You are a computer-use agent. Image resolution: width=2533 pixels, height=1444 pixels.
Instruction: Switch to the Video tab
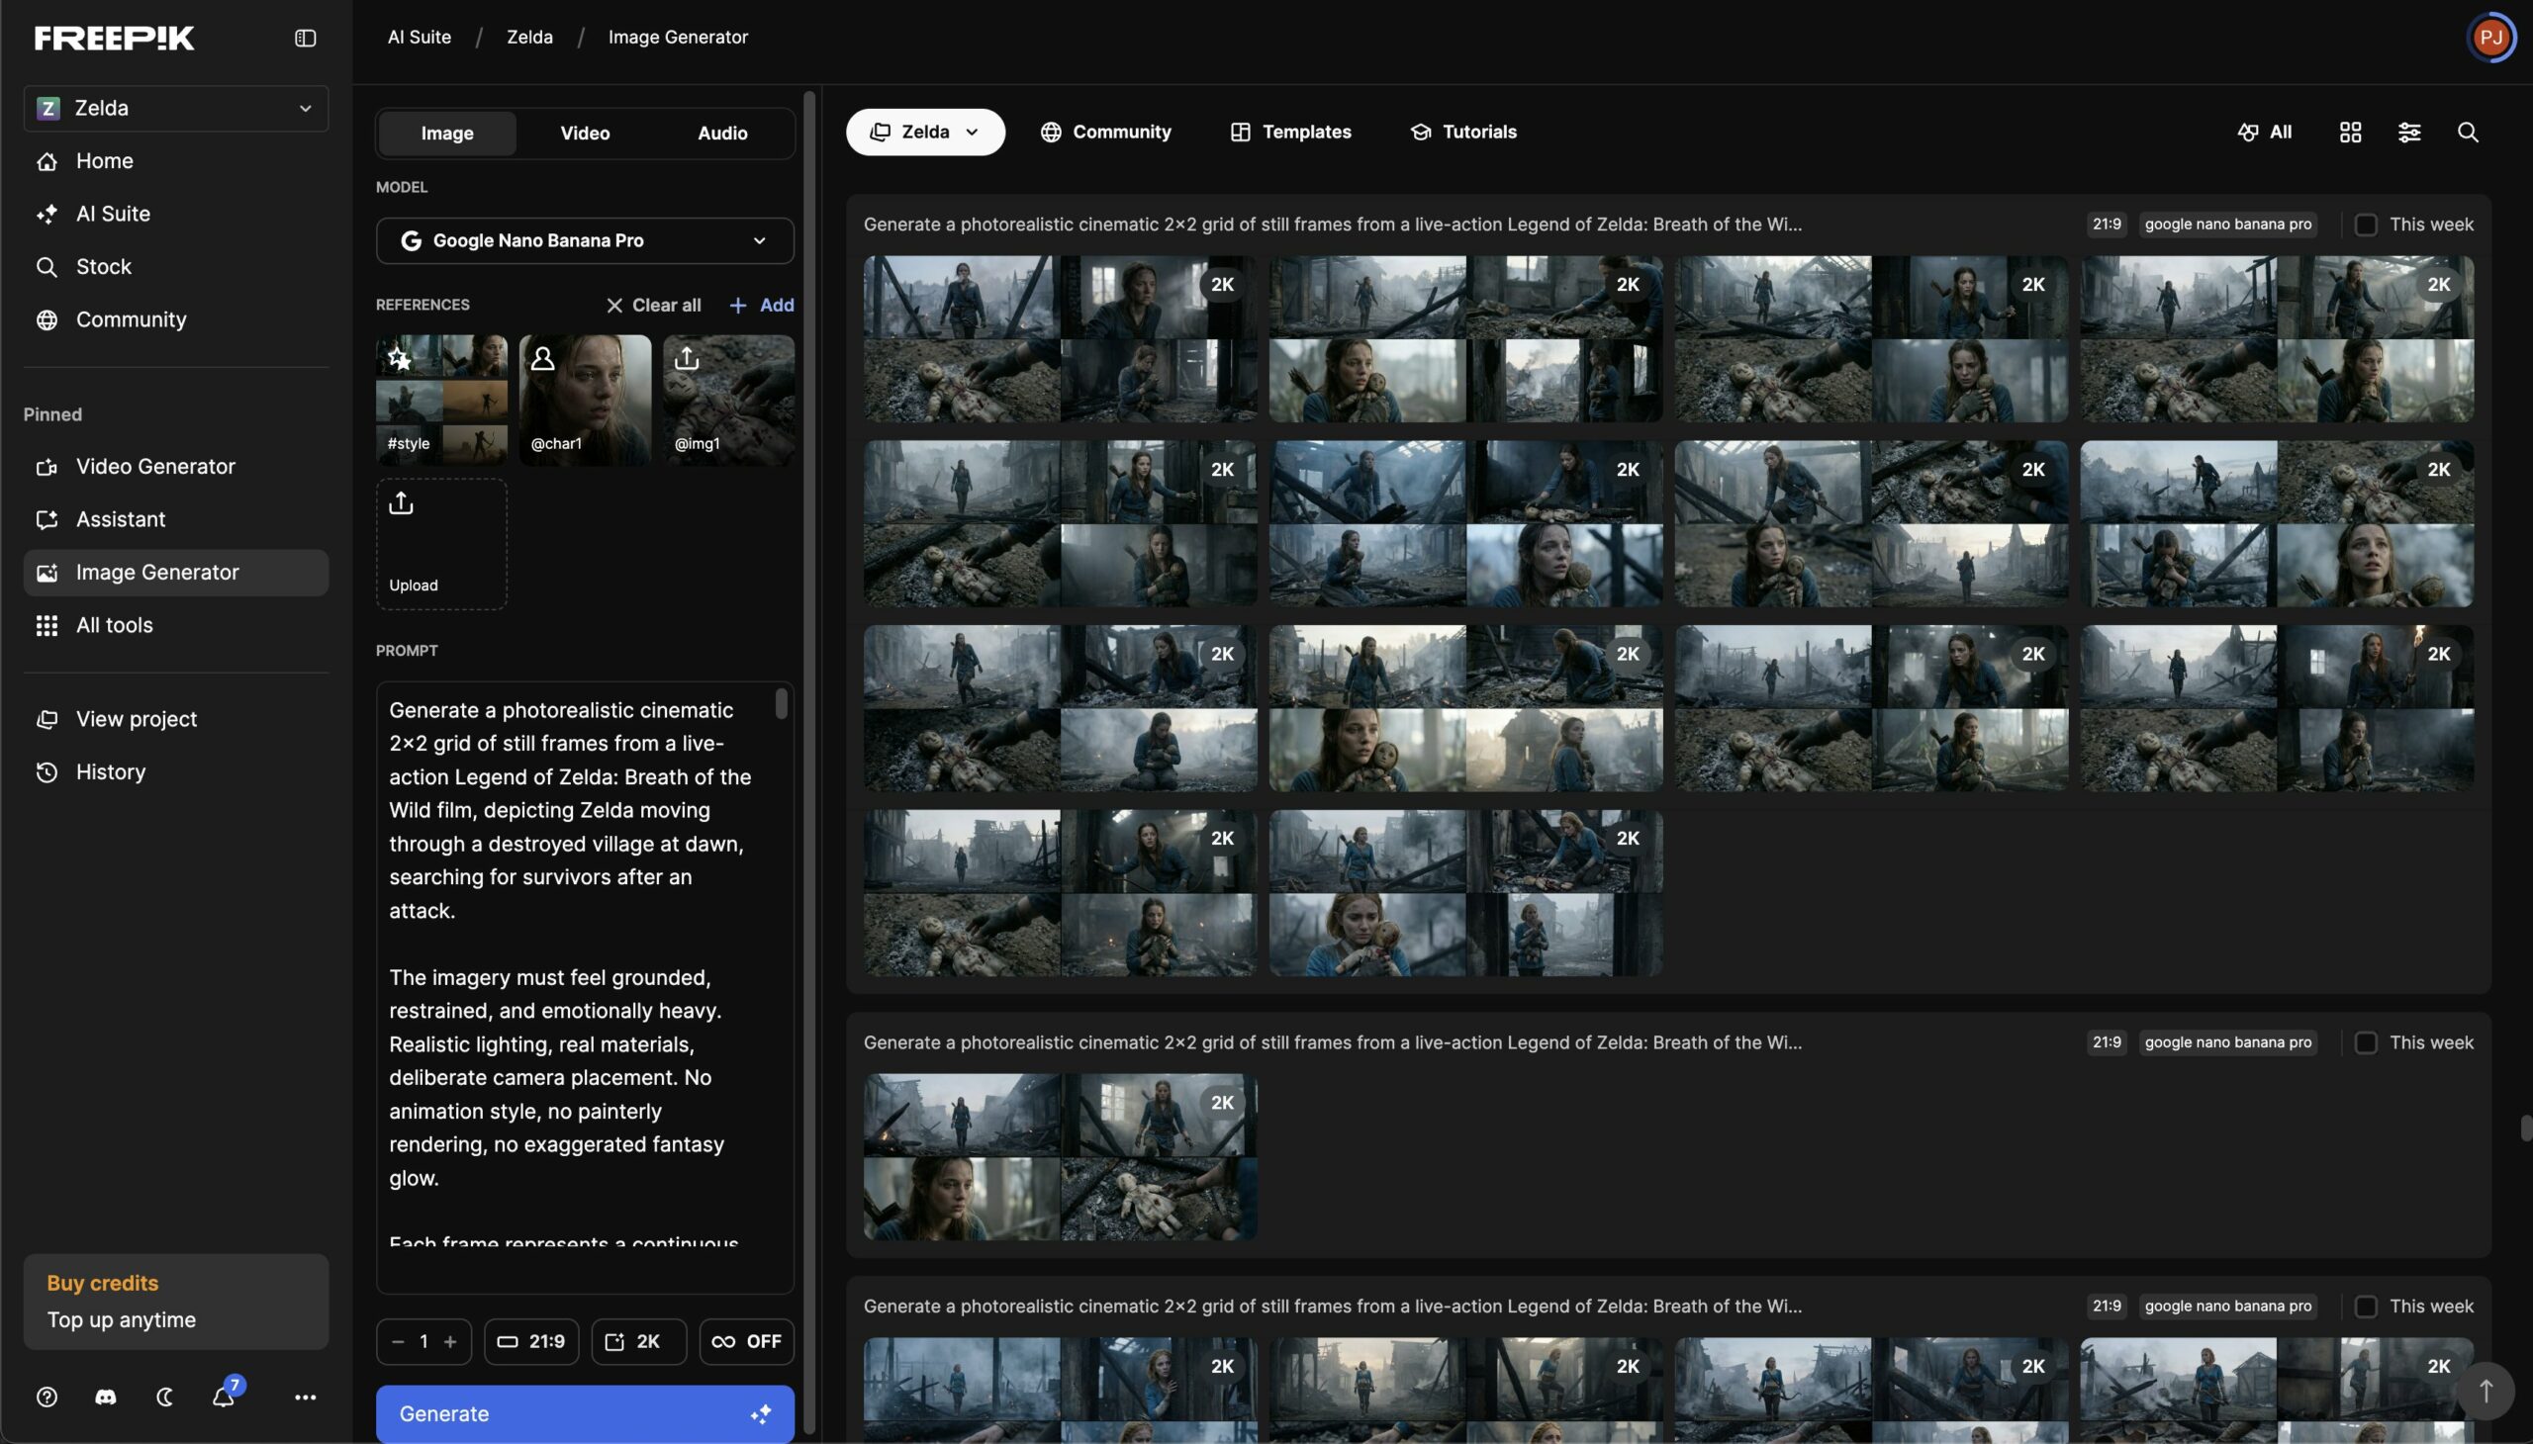[585, 133]
